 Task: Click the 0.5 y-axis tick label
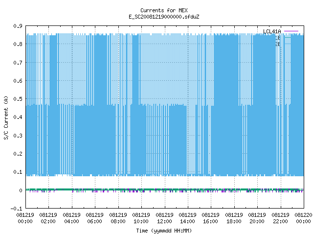[x=18, y=99]
